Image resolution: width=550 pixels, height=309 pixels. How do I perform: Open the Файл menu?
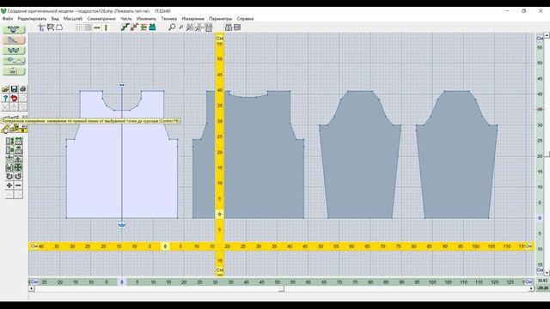tap(8, 19)
